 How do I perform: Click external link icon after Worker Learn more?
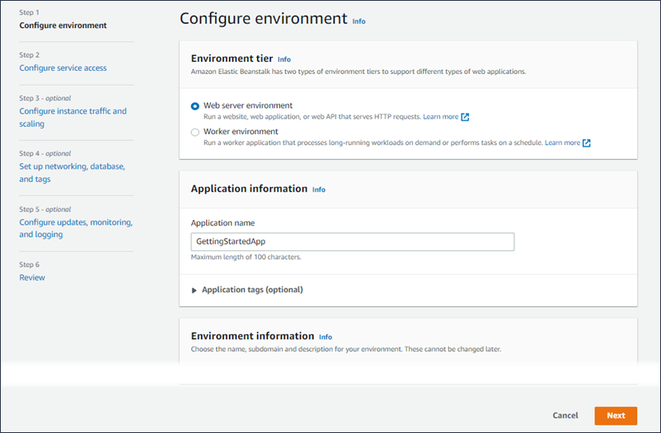(586, 142)
